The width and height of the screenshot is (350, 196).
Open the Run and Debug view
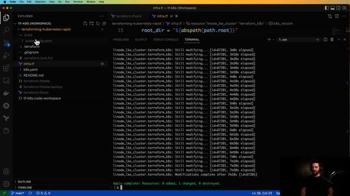point(6,56)
